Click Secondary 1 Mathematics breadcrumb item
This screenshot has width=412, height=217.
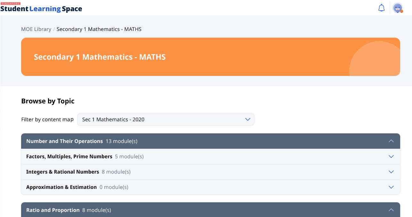point(99,29)
